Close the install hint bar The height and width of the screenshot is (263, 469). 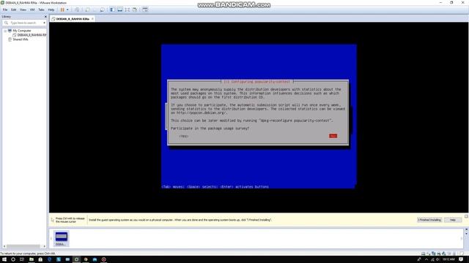point(466,216)
